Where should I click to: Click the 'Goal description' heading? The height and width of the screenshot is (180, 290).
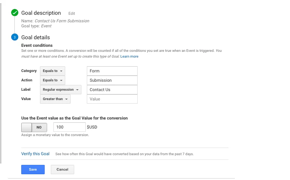pos(41,13)
